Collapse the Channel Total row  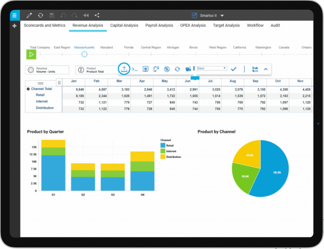[28, 89]
